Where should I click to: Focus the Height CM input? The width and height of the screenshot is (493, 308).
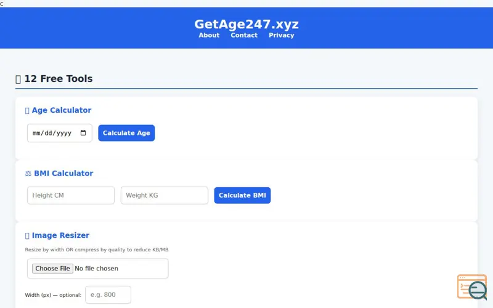click(x=71, y=195)
